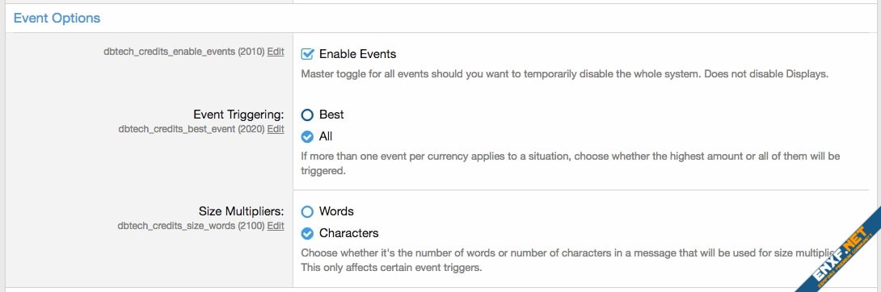Select the dbtech_credits_size_words (2100) option name
Viewport: 881px width, 292px height.
[191, 226]
